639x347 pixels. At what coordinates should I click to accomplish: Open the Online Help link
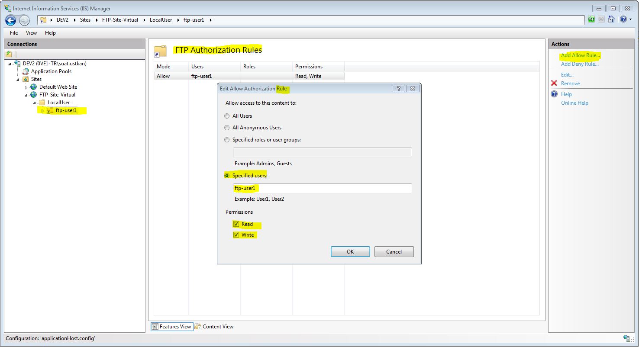point(574,103)
